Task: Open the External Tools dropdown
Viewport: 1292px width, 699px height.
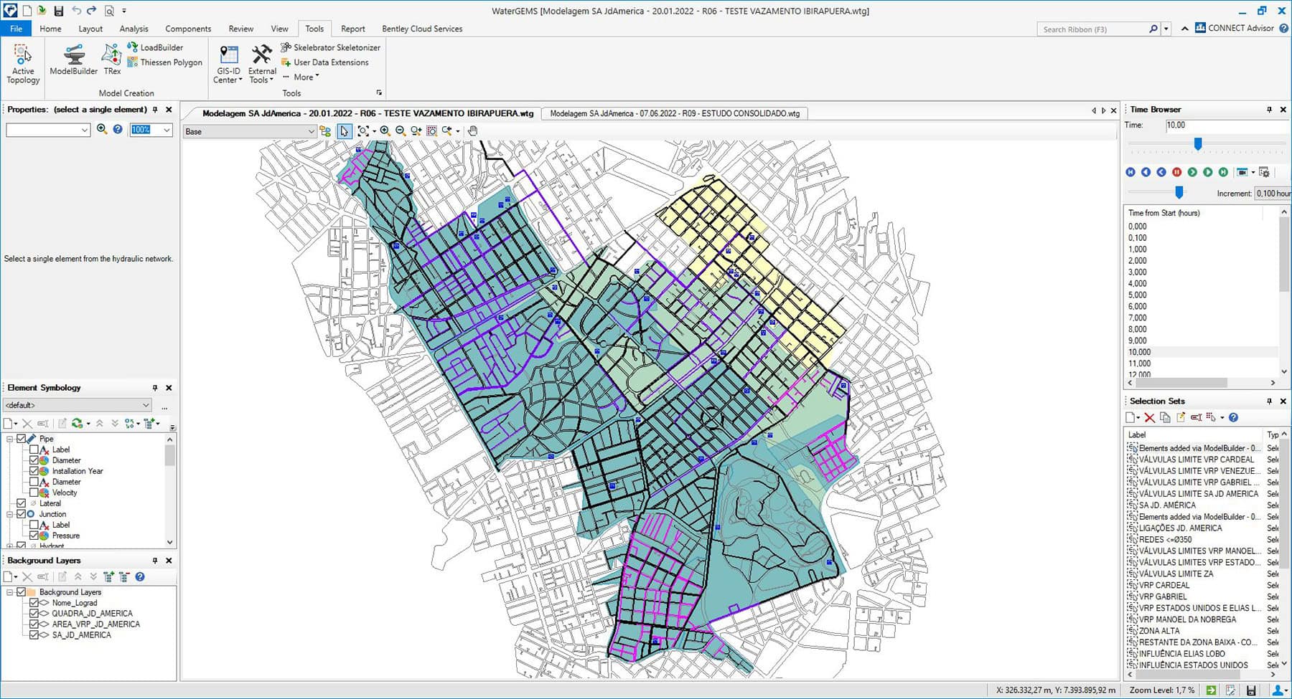Action: (x=262, y=64)
